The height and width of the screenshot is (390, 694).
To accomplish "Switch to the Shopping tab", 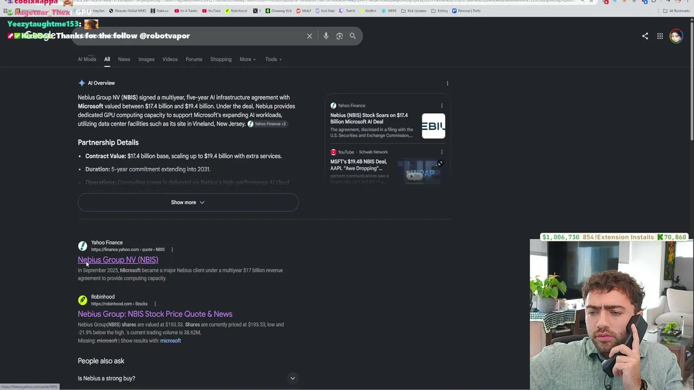I will tap(221, 60).
